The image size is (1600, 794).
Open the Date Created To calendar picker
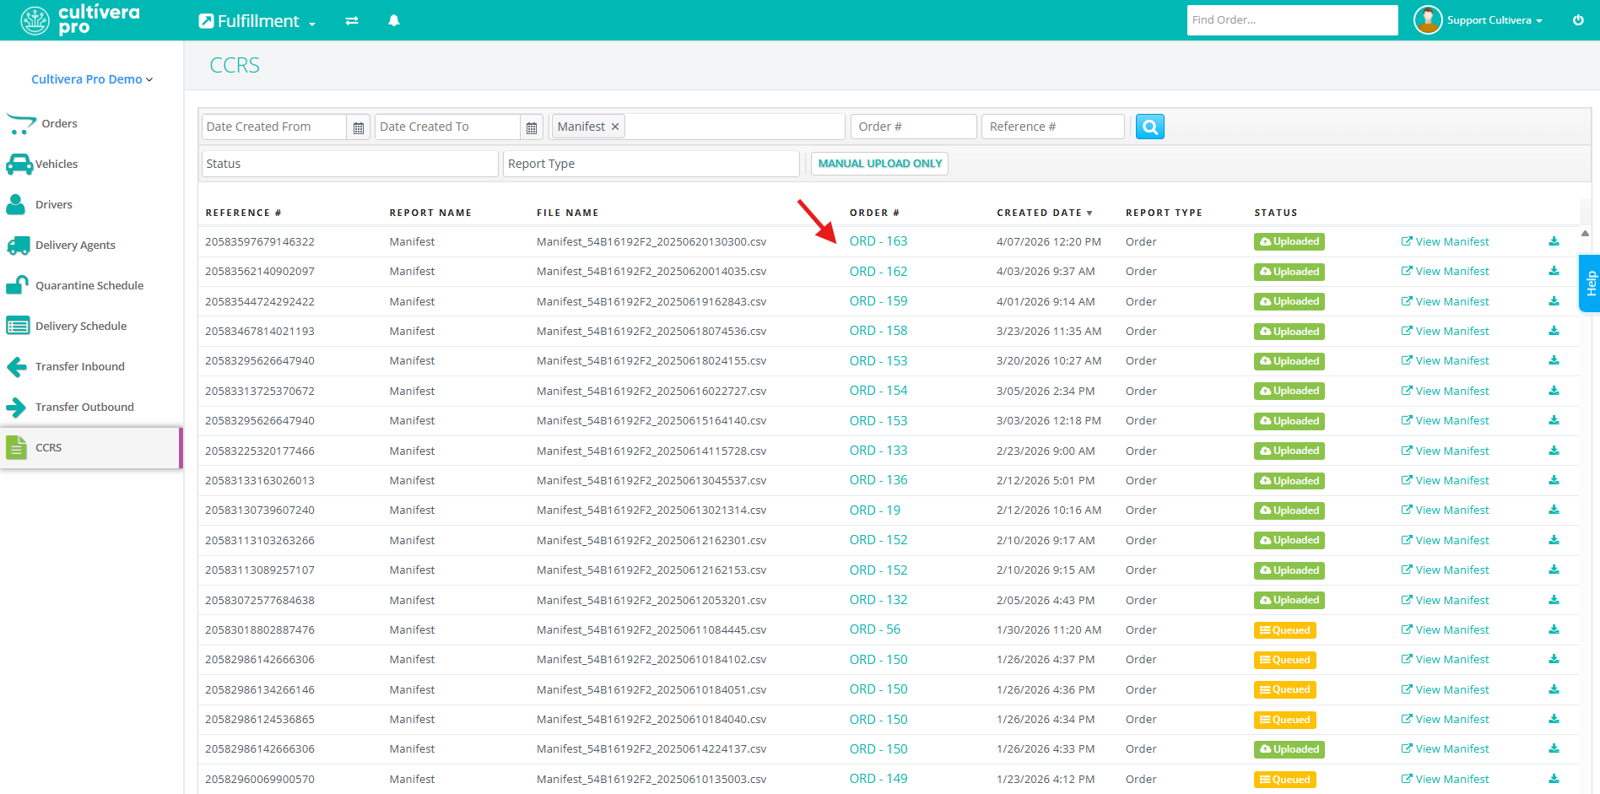click(532, 127)
